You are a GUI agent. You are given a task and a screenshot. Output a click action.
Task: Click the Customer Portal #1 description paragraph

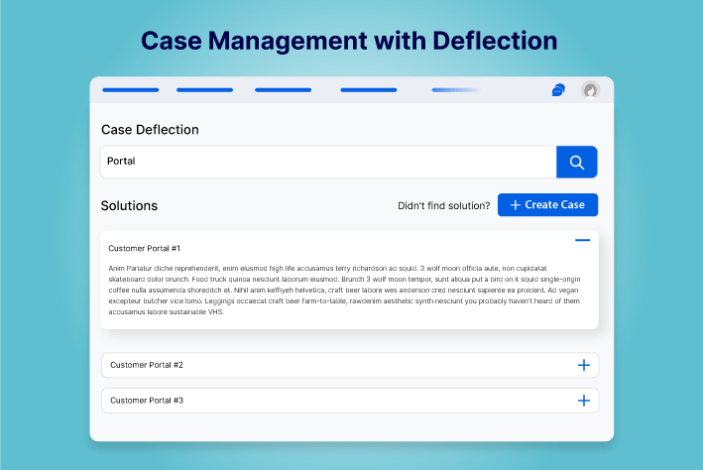tap(344, 290)
